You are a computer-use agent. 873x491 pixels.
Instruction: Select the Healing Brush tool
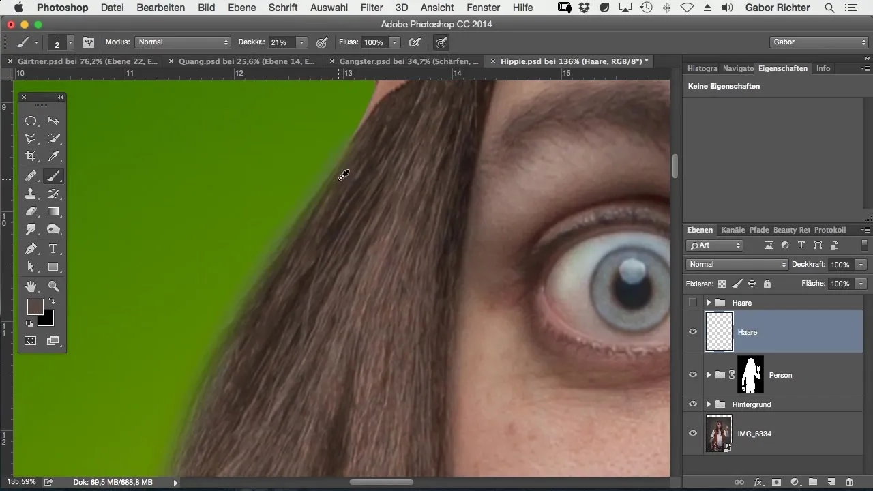[31, 176]
